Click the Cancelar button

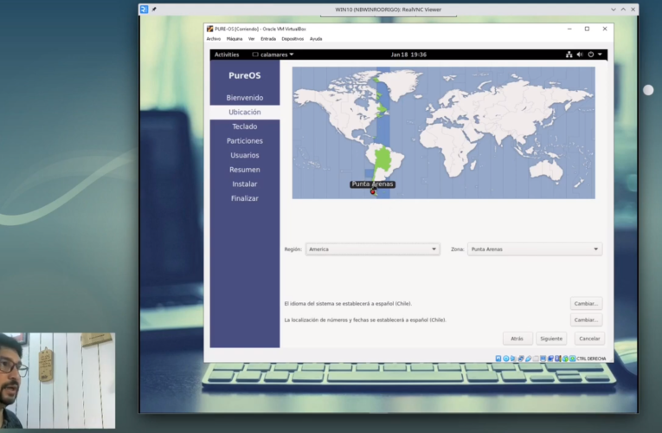(x=589, y=339)
